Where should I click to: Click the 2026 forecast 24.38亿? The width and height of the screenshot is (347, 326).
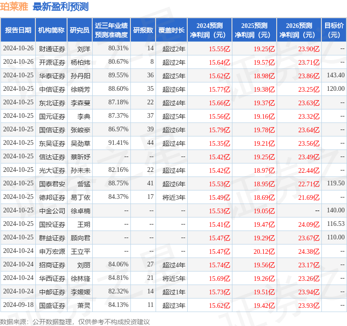pos(309,251)
